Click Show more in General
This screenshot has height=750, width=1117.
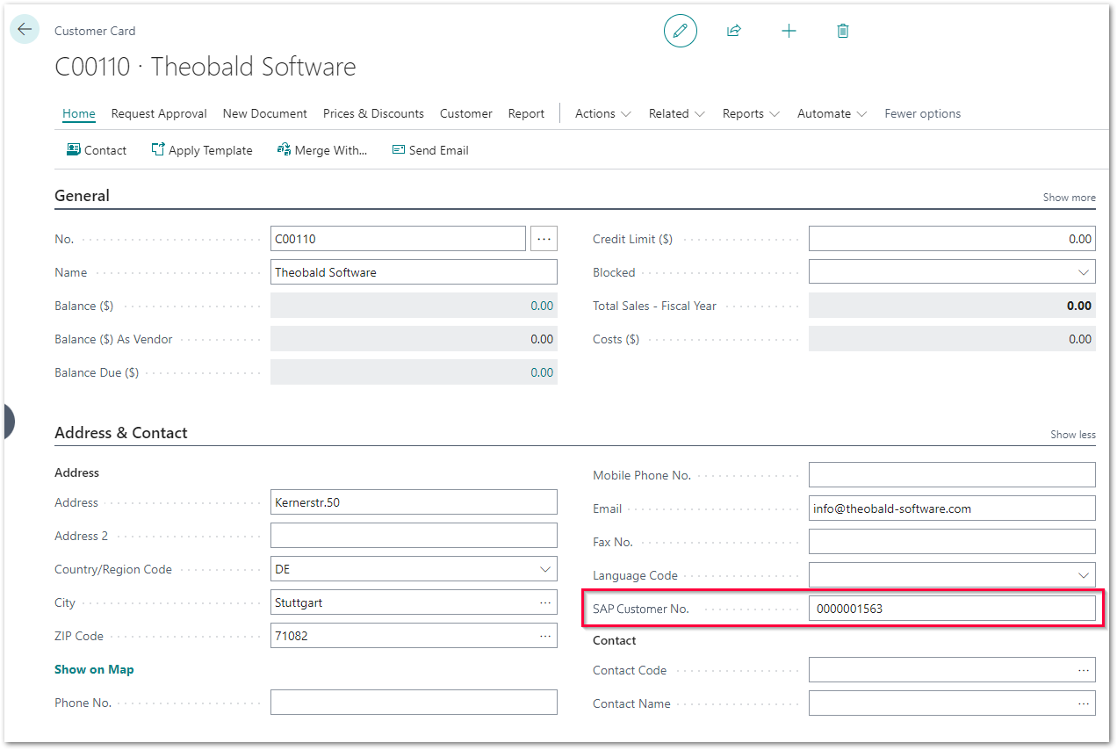(1069, 198)
